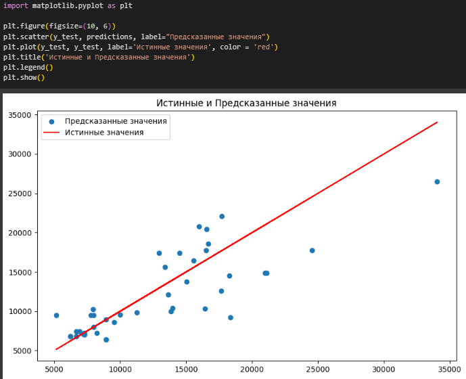
Task: Click the leftmost scatter point near x=5000
Action: (x=56, y=315)
